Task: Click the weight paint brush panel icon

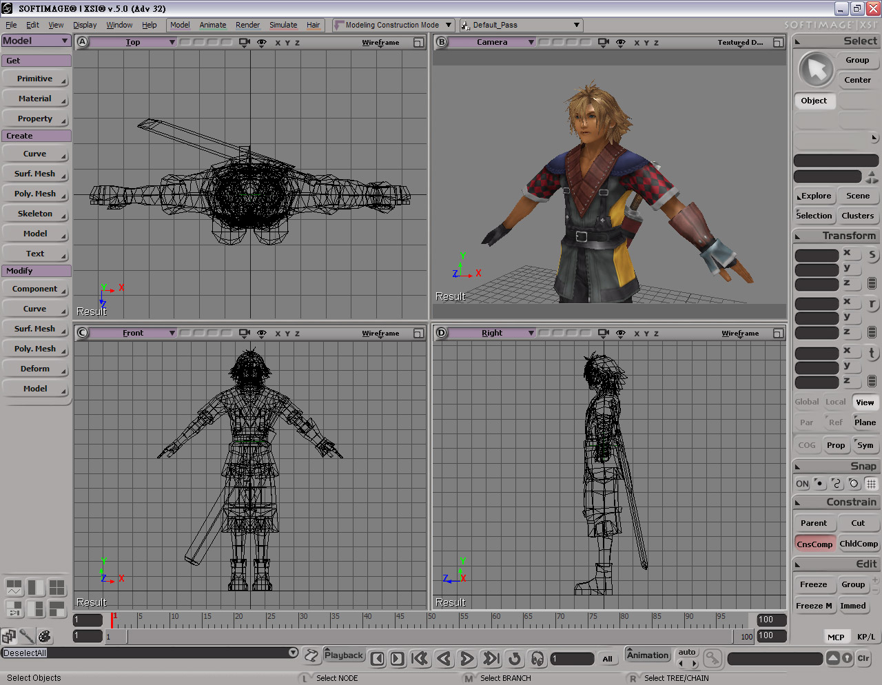Action: click(27, 636)
